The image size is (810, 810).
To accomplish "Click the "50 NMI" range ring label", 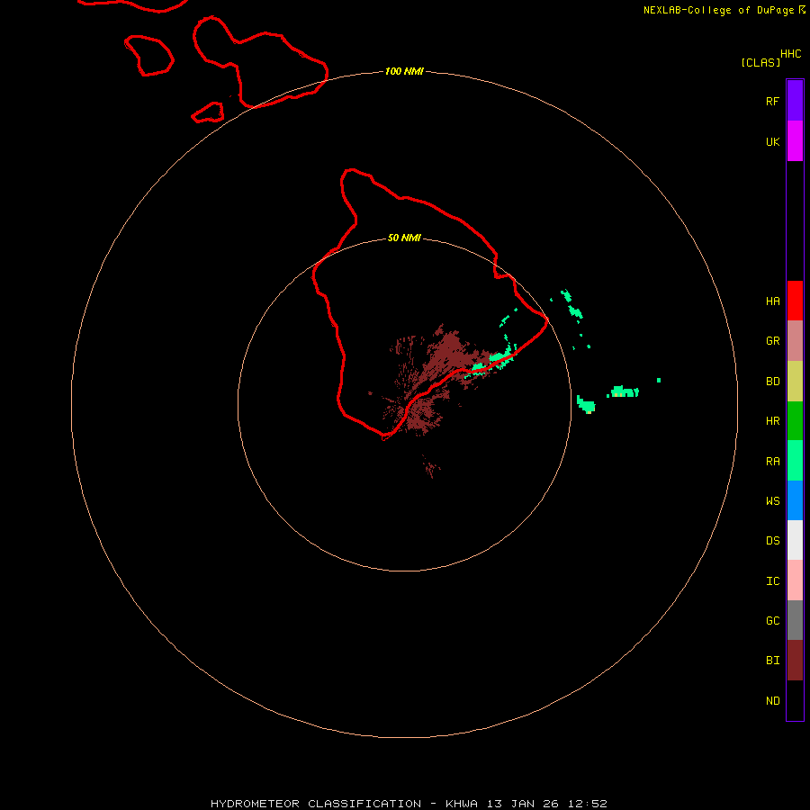I will click(404, 238).
